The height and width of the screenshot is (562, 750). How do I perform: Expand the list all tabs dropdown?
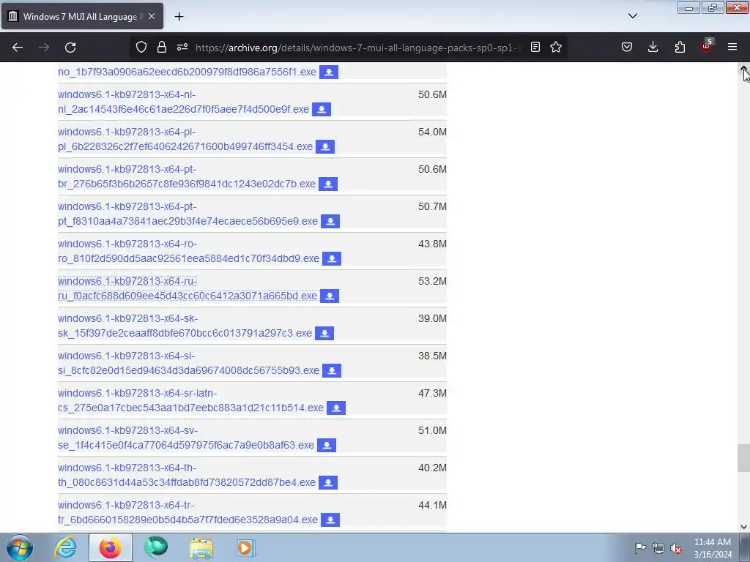click(632, 16)
